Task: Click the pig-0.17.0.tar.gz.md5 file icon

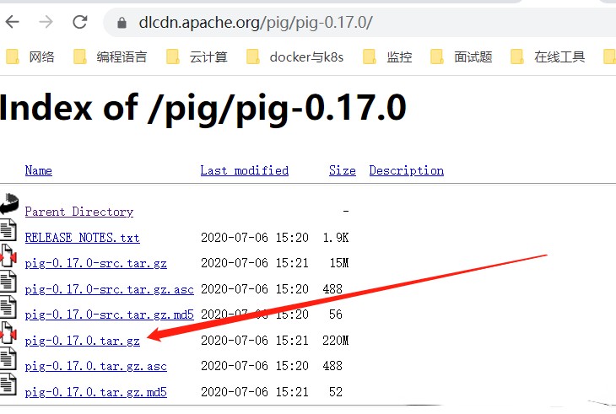Action: tap(8, 384)
